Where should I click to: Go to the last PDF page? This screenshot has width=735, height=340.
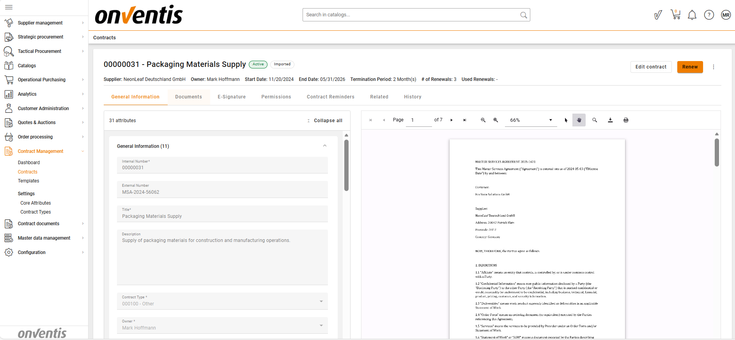(x=465, y=120)
